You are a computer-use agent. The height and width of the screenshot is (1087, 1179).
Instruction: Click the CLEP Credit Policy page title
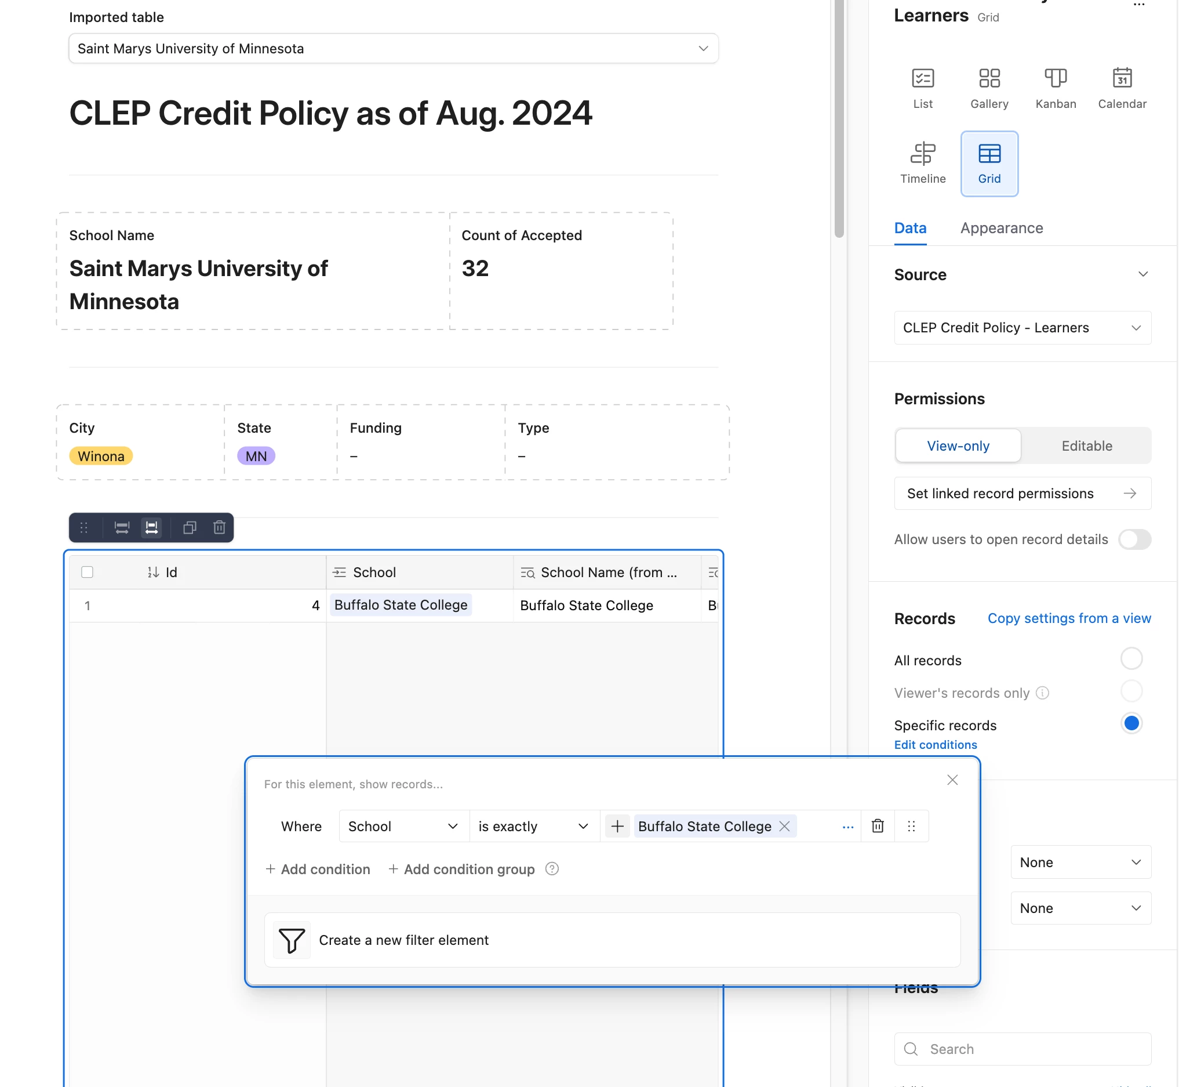point(330,113)
